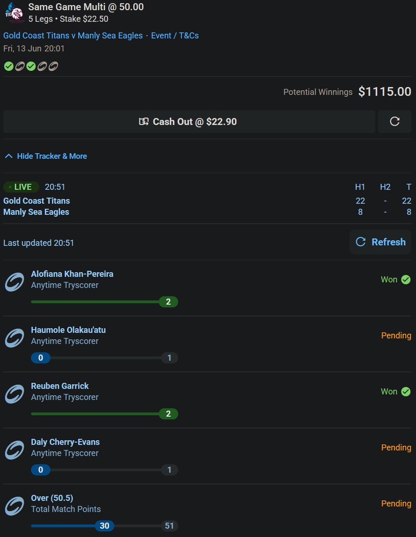
Task: Click the Pending status for Cherry-Evans
Action: tap(396, 448)
